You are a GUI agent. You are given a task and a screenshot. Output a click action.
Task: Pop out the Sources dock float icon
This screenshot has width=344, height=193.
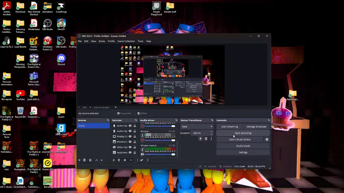[136, 121]
